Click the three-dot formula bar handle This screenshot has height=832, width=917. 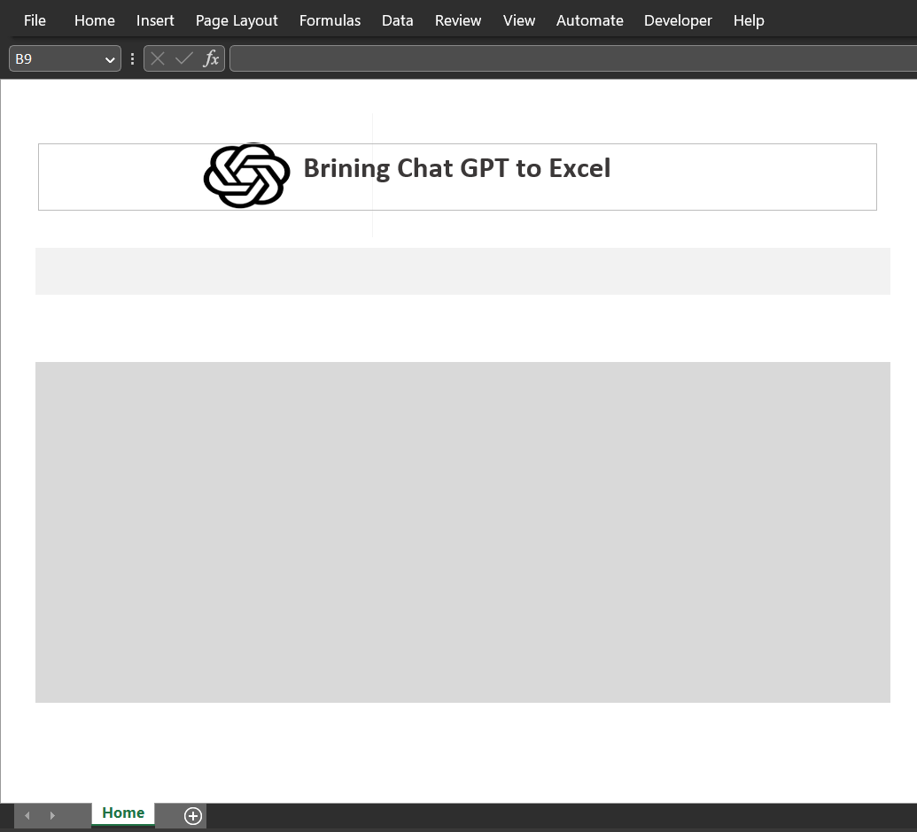click(x=132, y=58)
